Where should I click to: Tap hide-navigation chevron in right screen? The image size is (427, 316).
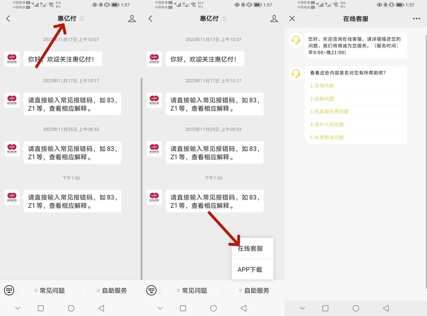[302, 308]
